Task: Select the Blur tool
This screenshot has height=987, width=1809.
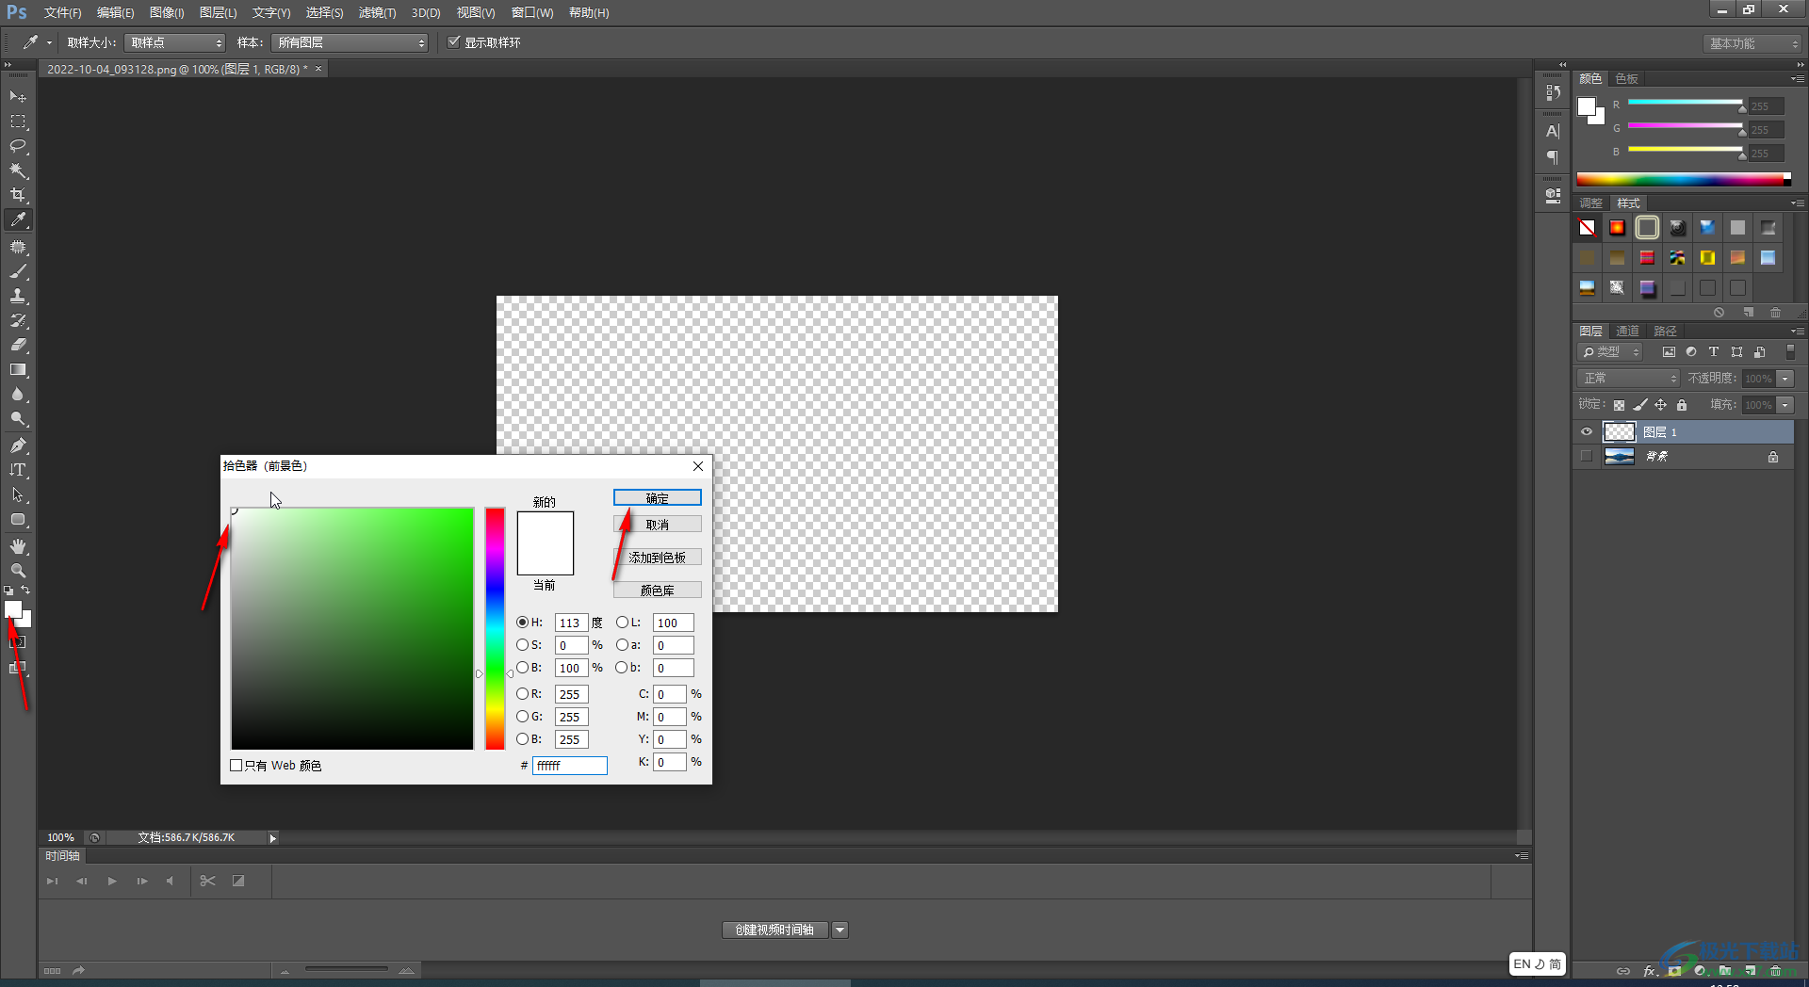Action: pyautogui.click(x=18, y=394)
